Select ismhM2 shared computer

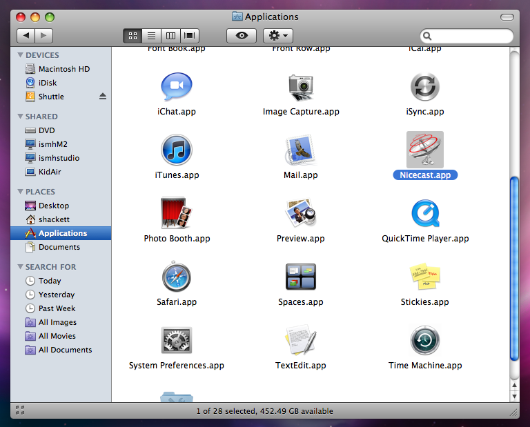click(x=61, y=144)
